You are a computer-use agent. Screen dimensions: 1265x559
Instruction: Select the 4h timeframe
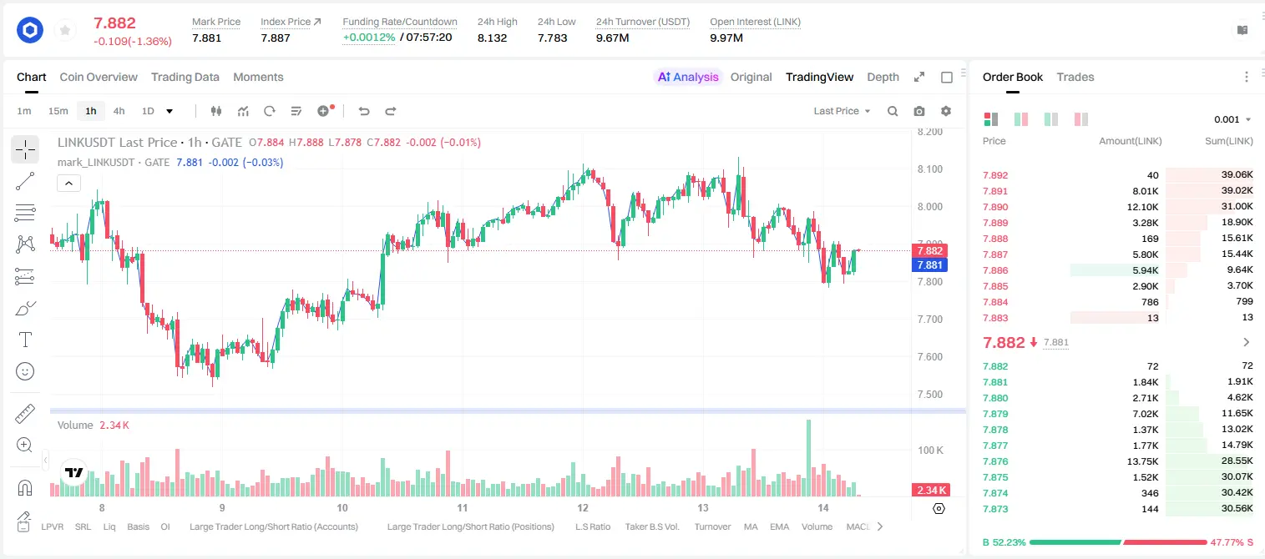point(119,111)
